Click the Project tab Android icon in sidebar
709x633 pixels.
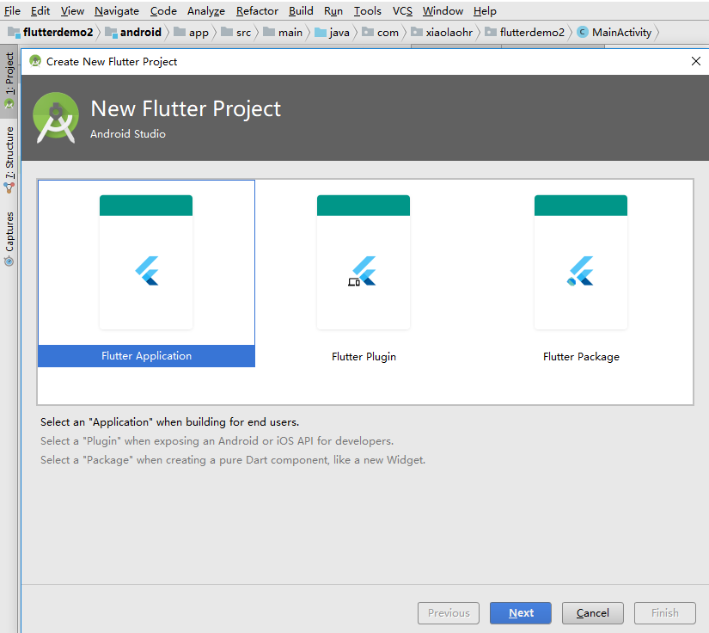(9, 104)
